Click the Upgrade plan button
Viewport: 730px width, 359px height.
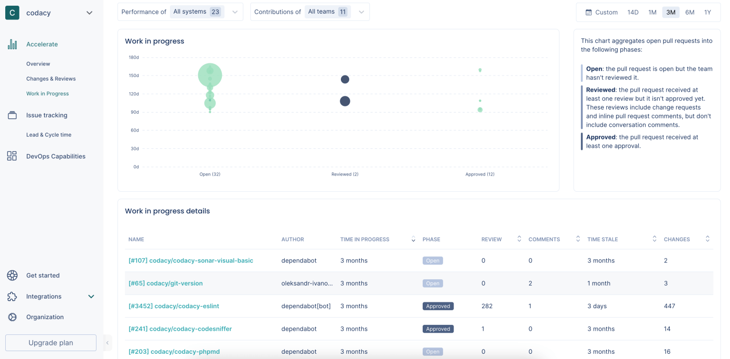tap(51, 343)
